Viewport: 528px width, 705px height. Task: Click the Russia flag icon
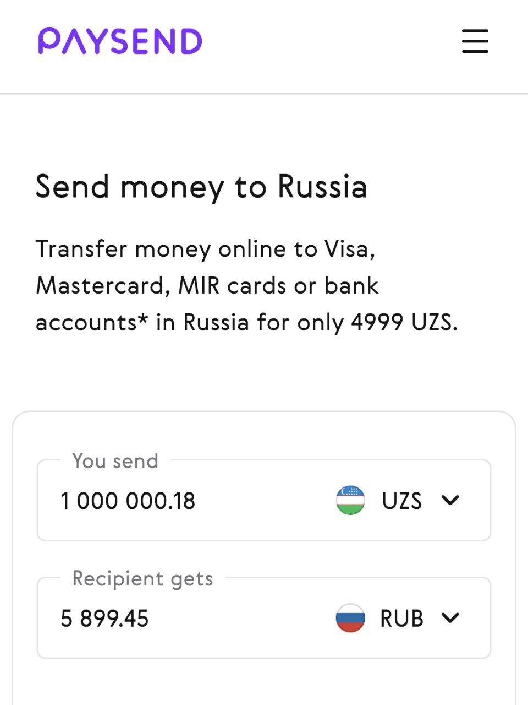[x=350, y=618]
